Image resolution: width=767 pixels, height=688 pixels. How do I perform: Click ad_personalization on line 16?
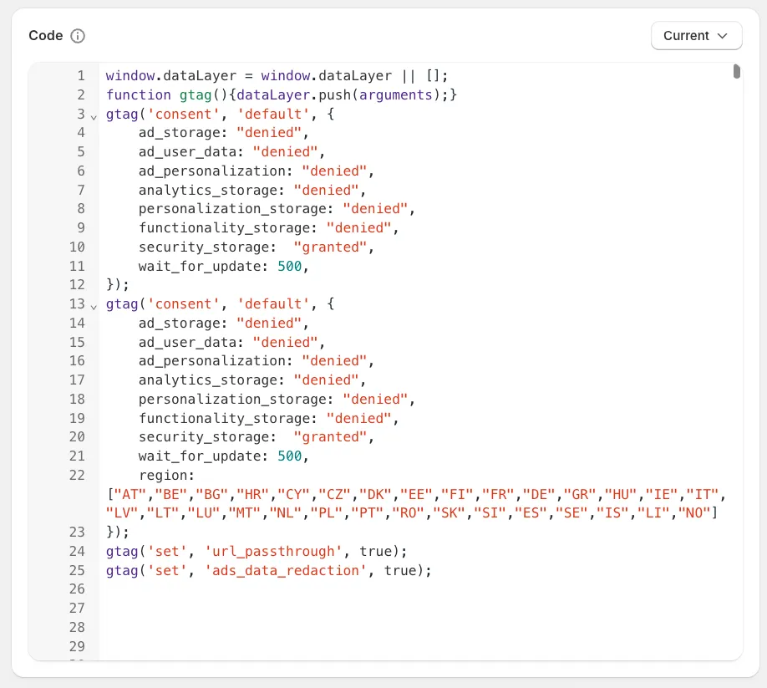[x=257, y=361]
